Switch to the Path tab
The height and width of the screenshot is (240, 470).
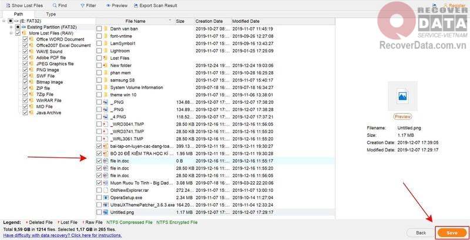point(18,14)
